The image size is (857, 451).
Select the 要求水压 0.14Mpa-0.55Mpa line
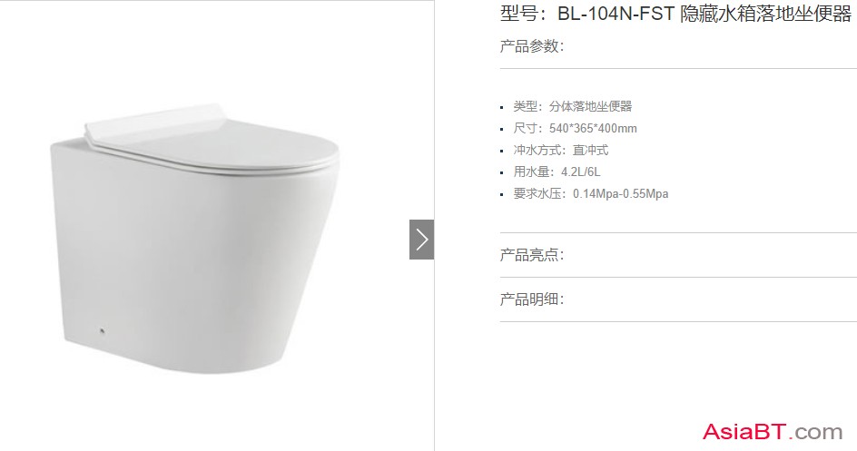click(x=590, y=194)
